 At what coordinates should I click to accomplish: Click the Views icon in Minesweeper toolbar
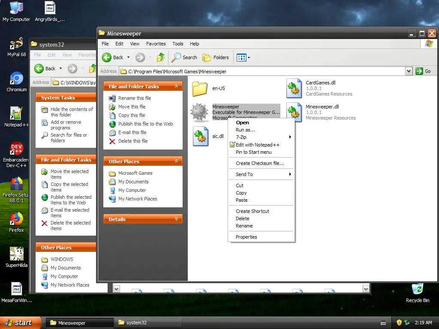(x=241, y=58)
